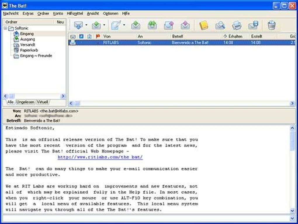Select the Eingang folder
The width and height of the screenshot is (298, 224).
click(x=27, y=34)
